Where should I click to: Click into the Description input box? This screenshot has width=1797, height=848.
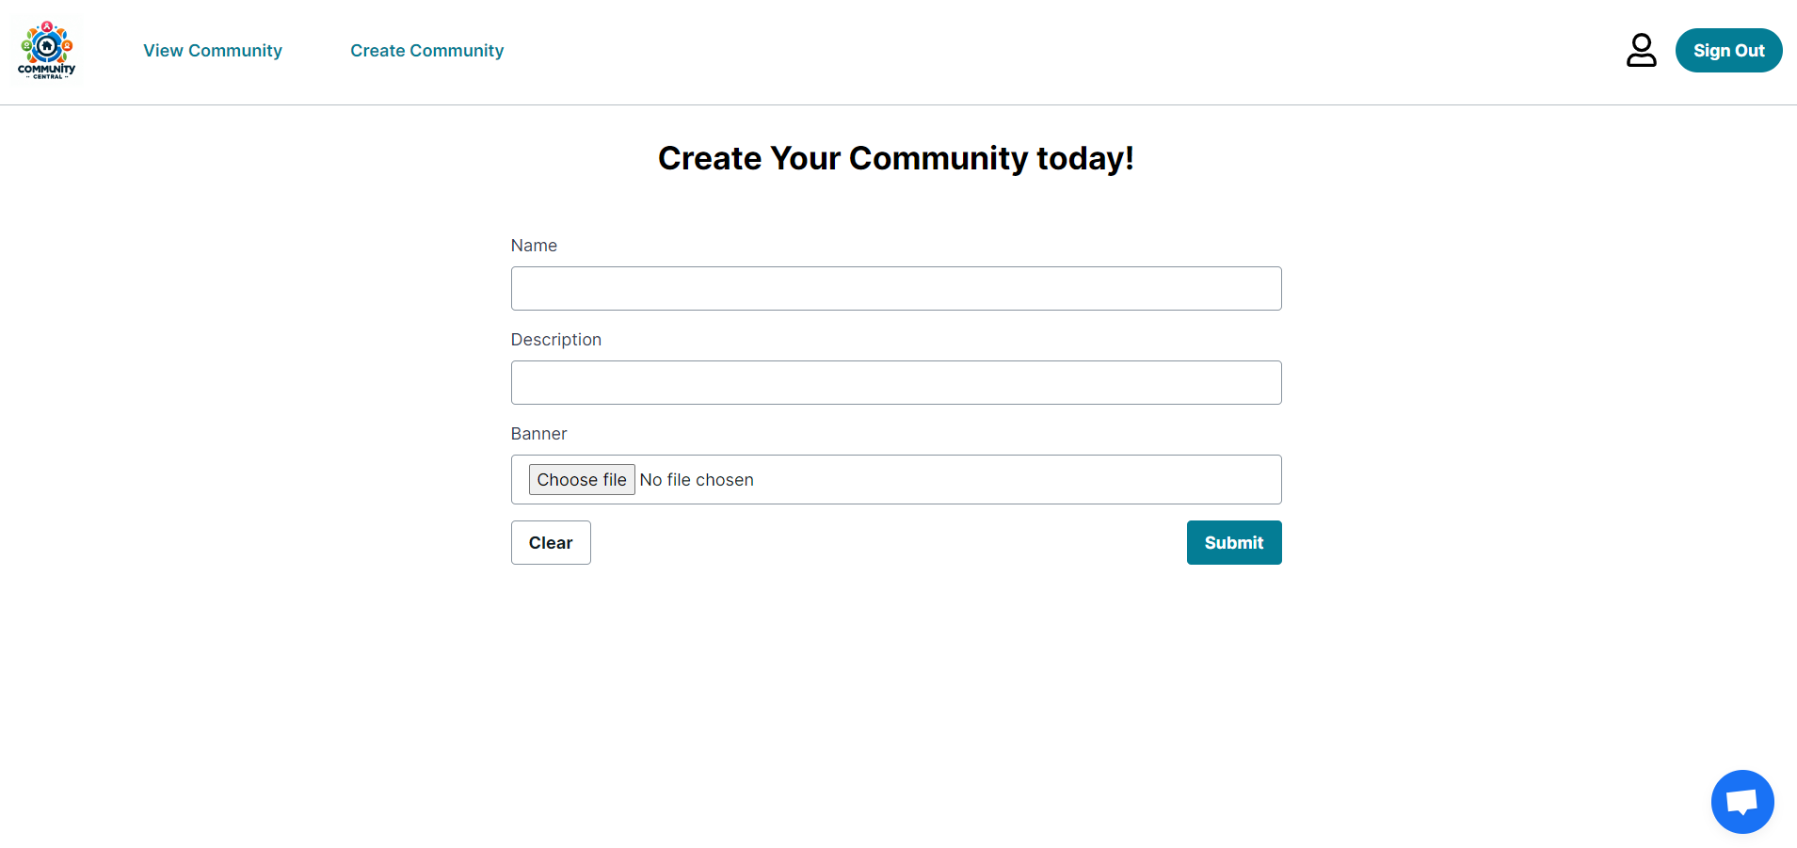click(x=895, y=383)
